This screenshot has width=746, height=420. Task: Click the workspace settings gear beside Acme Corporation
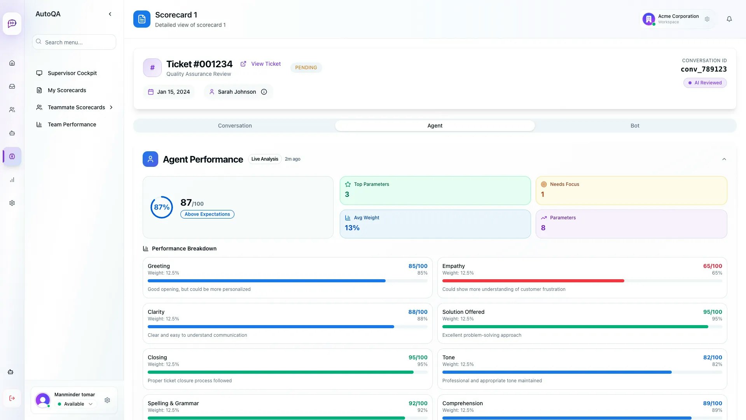click(707, 19)
